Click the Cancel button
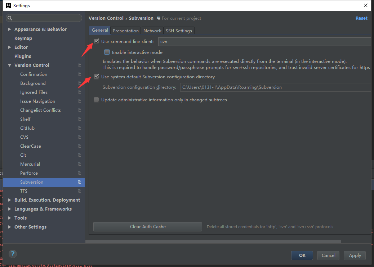The height and width of the screenshot is (267, 374). click(329, 256)
